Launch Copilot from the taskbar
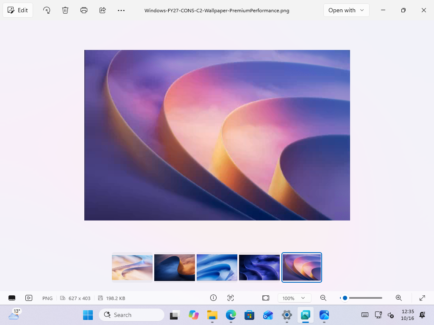The width and height of the screenshot is (434, 325). [x=194, y=315]
